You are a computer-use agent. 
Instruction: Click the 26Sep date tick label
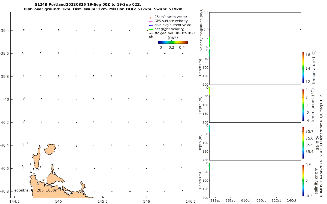coord(231,200)
